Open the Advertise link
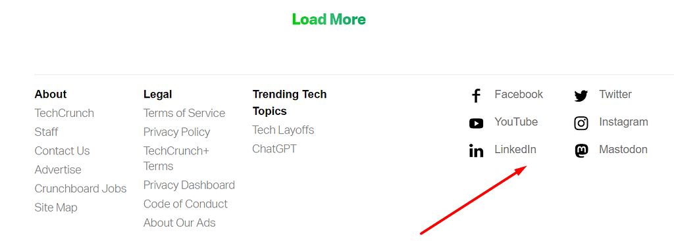 (58, 170)
